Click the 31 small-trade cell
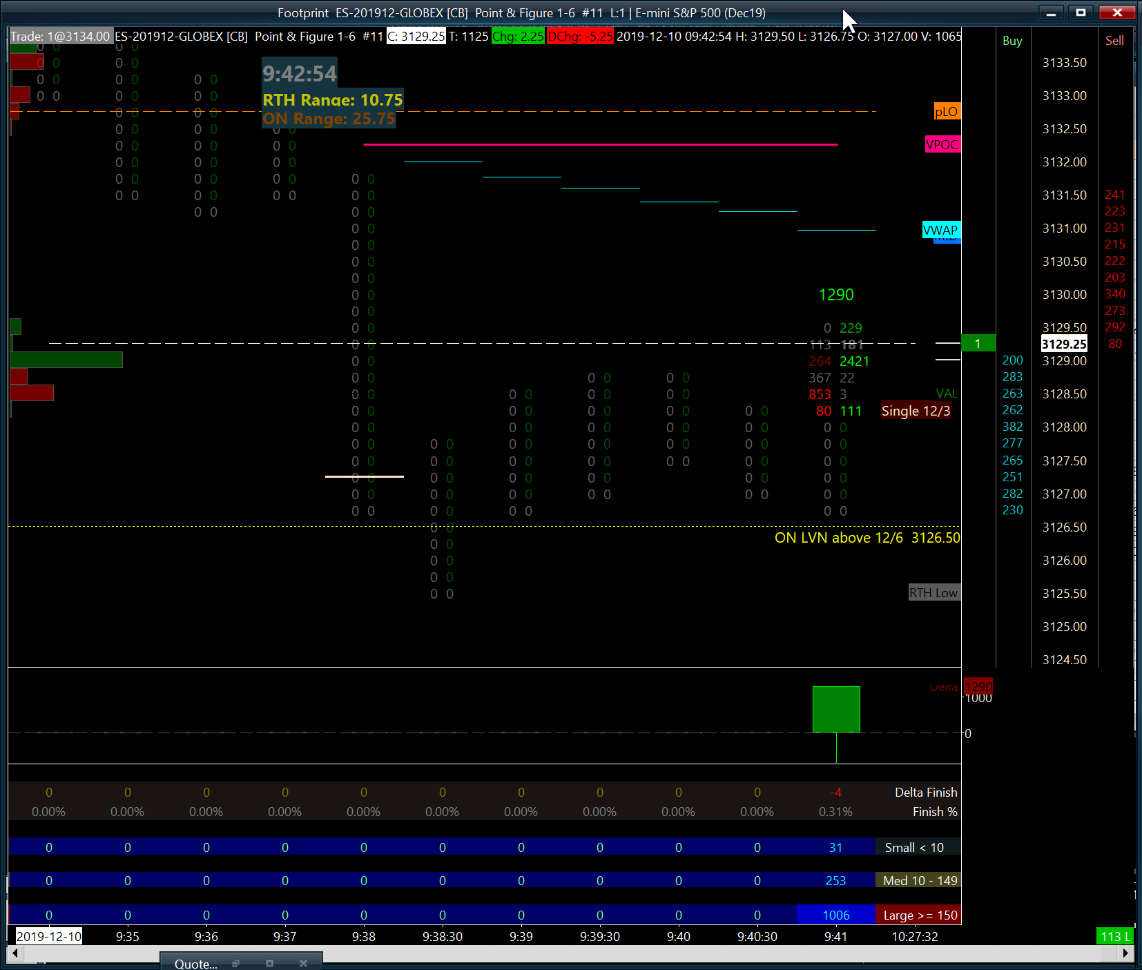The width and height of the screenshot is (1142, 970). tap(835, 847)
